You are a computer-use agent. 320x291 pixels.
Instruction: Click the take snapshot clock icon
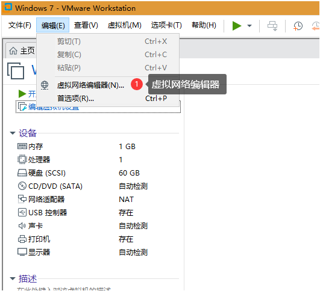pyautogui.click(x=298, y=26)
